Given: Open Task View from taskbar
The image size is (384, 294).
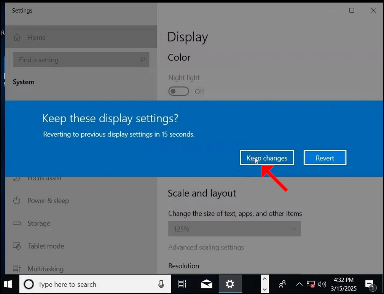Looking at the screenshot, I should coord(182,284).
